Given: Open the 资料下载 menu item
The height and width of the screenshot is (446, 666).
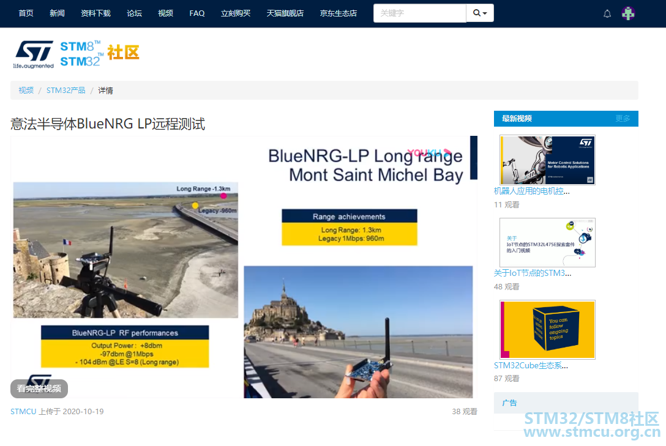Looking at the screenshot, I should click(95, 13).
